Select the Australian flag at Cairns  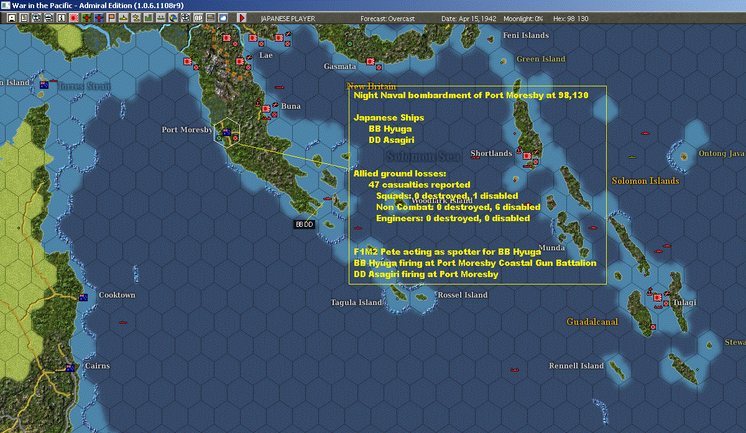pos(70,368)
